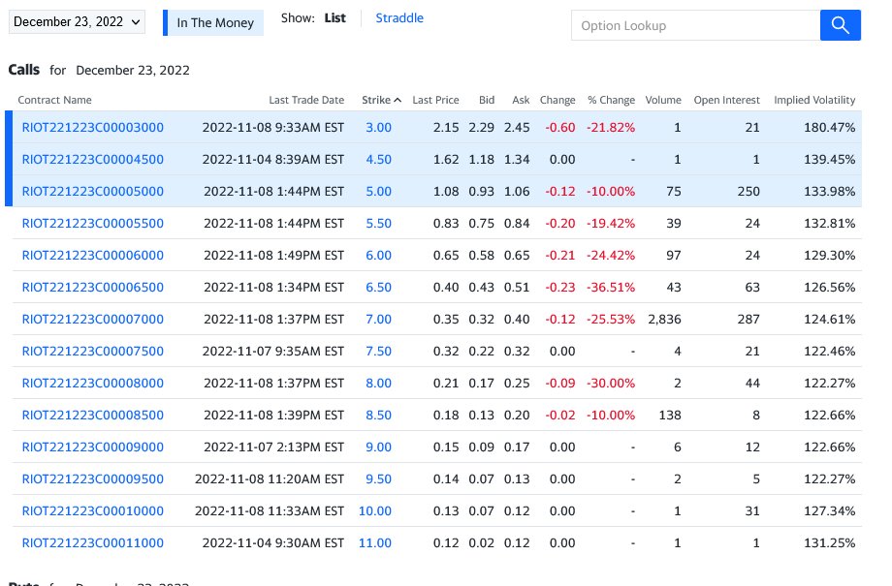The width and height of the screenshot is (892, 586).
Task: Select the -24.42% change value
Action: point(611,255)
